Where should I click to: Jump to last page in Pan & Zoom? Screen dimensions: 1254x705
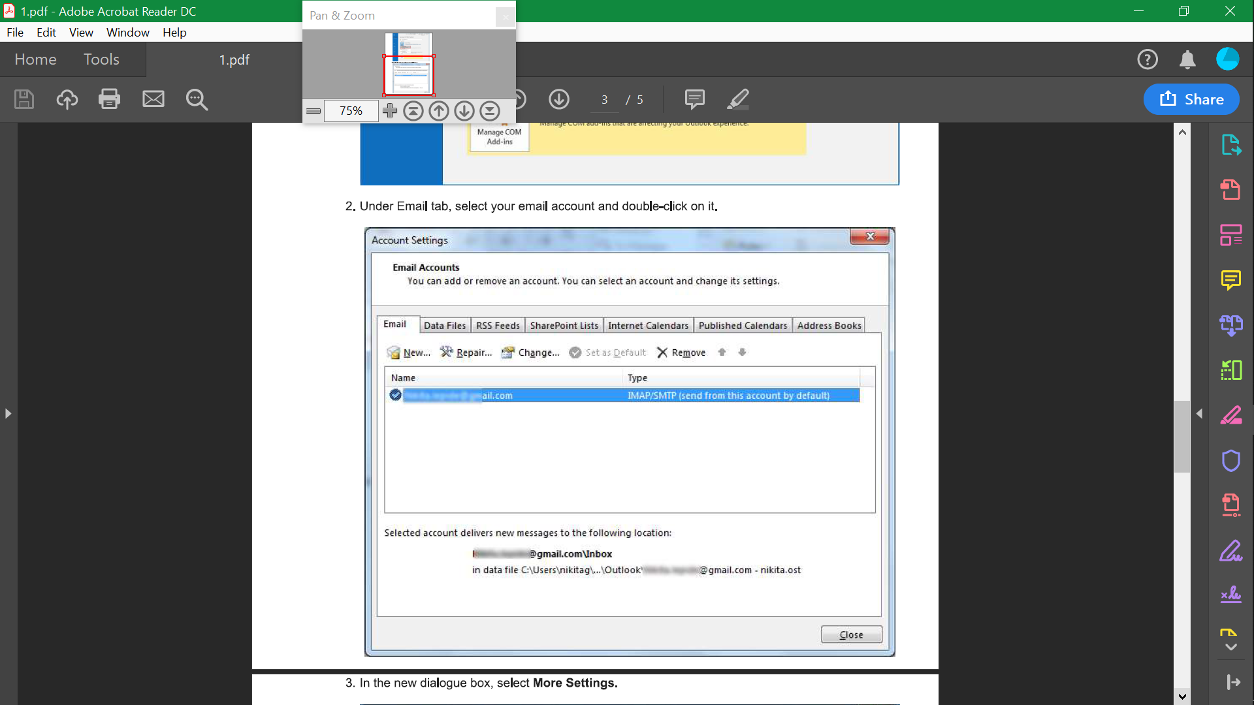pyautogui.click(x=490, y=111)
